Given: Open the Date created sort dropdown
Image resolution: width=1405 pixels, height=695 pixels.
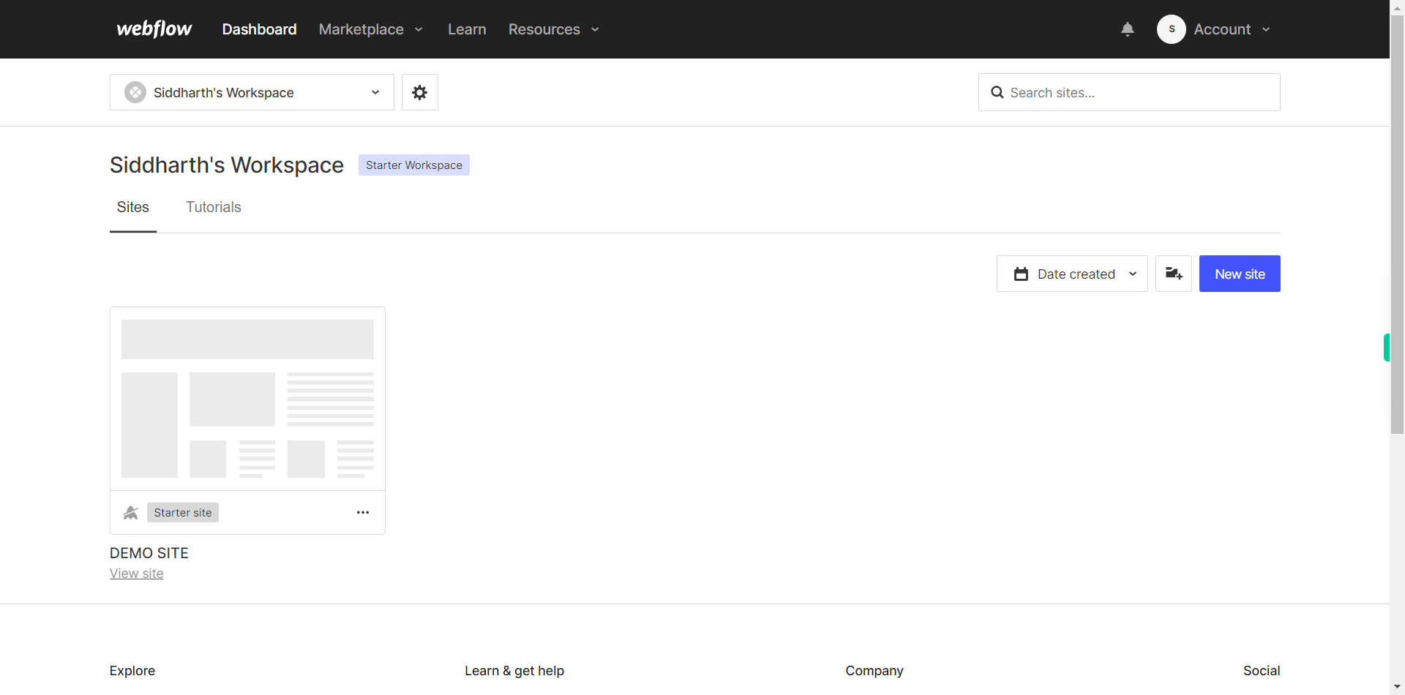Looking at the screenshot, I should coord(1072,274).
